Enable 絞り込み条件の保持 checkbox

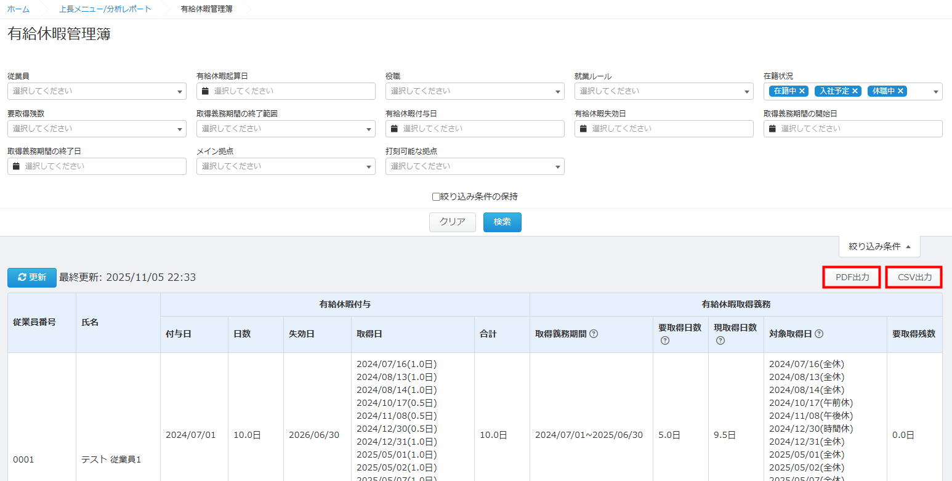[x=436, y=197]
